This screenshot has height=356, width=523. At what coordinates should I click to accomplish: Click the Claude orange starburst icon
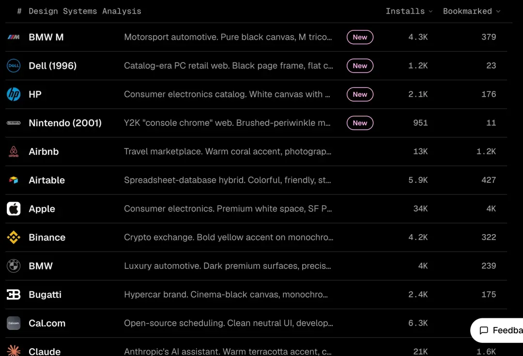point(14,351)
